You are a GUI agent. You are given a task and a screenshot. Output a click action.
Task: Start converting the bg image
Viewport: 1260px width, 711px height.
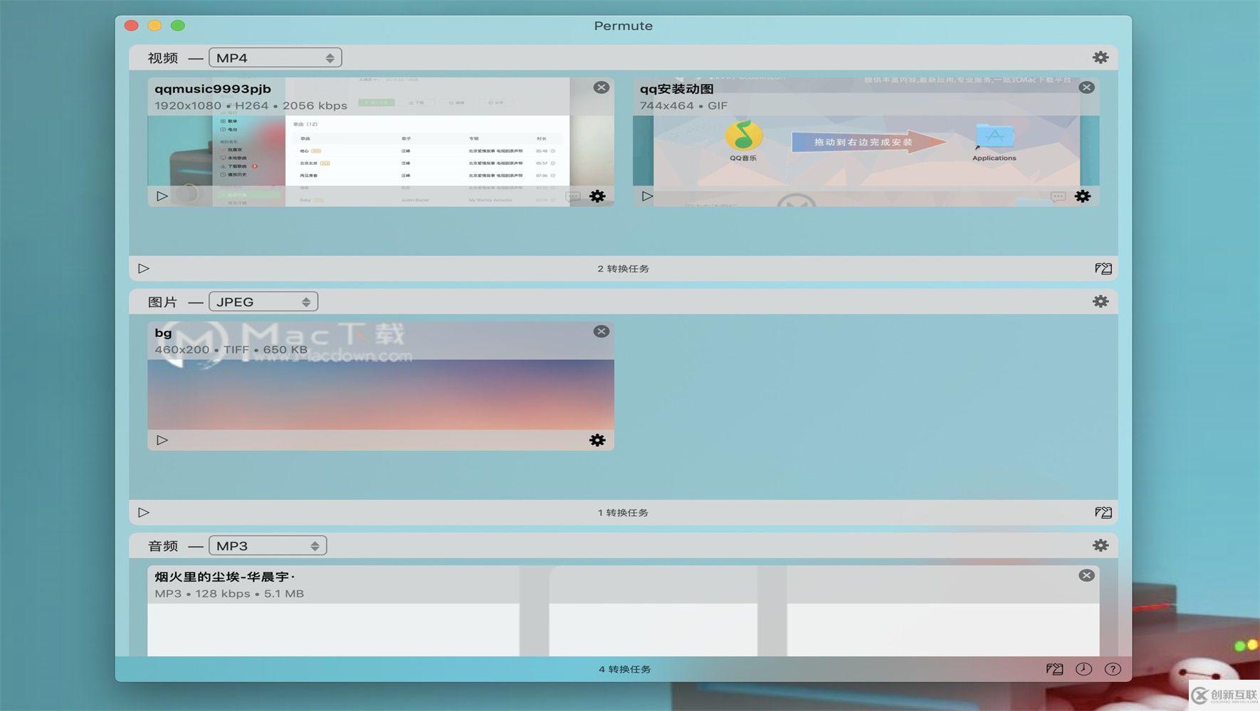[x=162, y=440]
